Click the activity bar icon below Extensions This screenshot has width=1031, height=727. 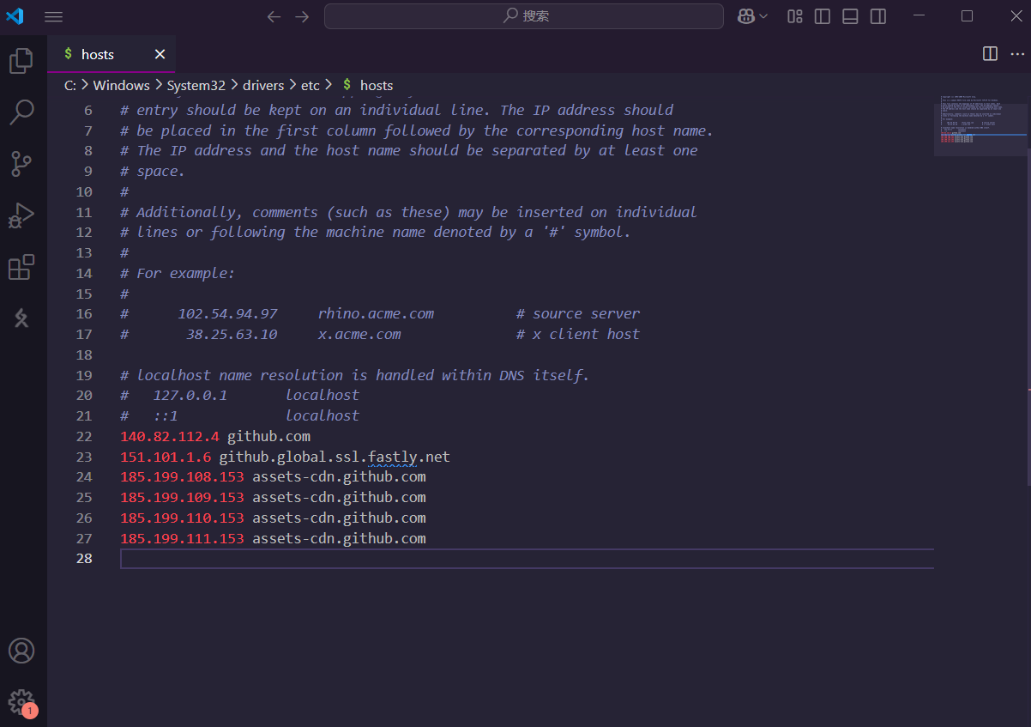coord(21,318)
